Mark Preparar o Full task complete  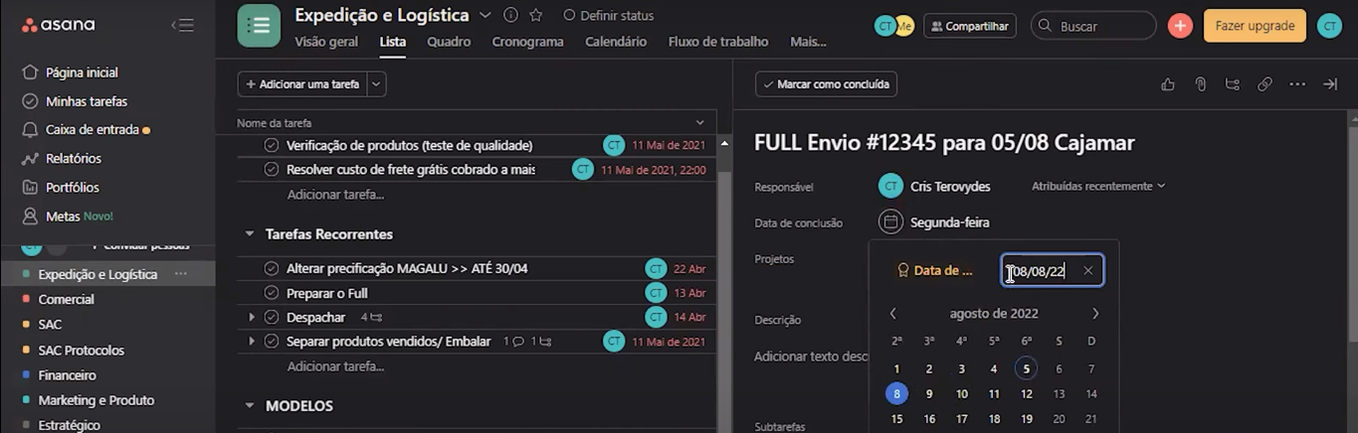(x=271, y=293)
